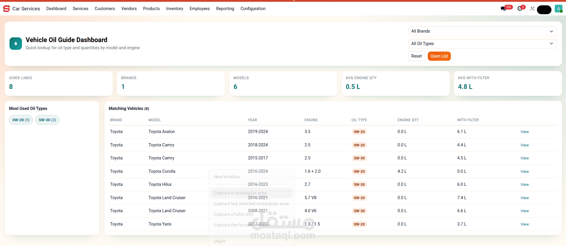View the Land Cruiser 4.0 V6 row
This screenshot has width=566, height=246.
[x=524, y=211]
